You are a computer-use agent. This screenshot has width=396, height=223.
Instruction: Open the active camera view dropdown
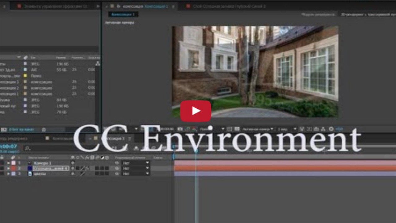(258, 129)
